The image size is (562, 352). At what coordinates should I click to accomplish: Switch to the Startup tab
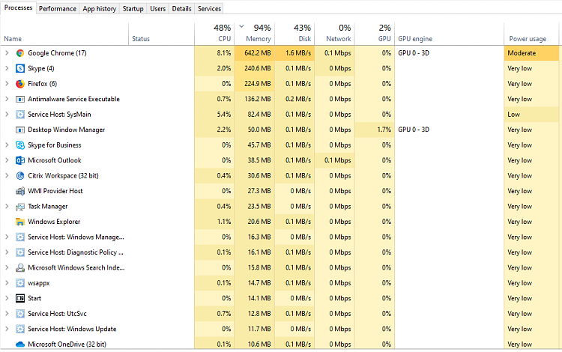pyautogui.click(x=133, y=8)
